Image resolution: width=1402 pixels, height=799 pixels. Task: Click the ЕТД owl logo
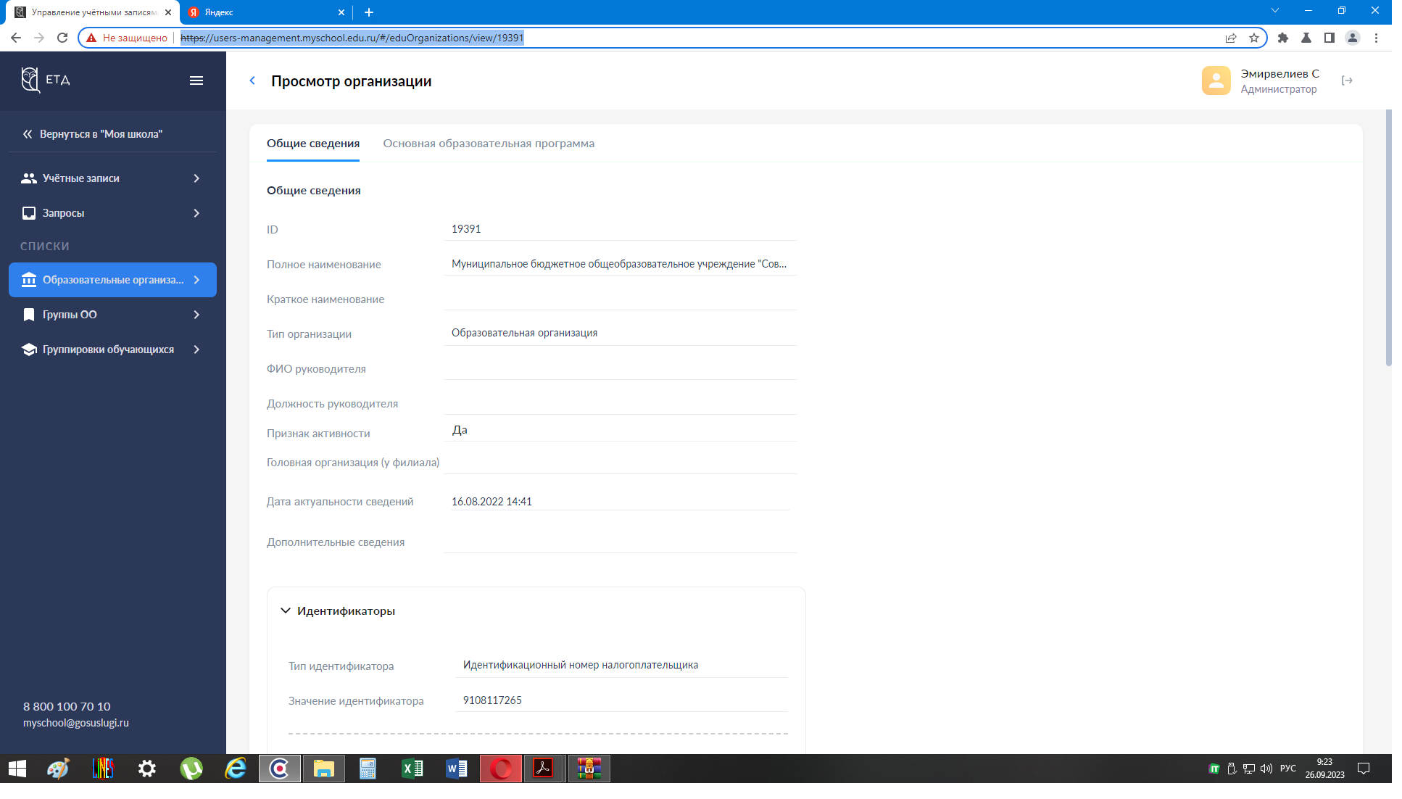coord(30,80)
